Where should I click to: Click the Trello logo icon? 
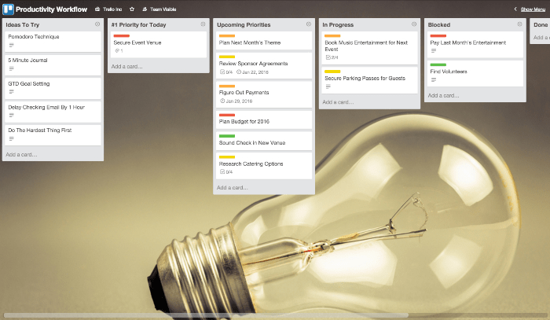click(x=8, y=9)
